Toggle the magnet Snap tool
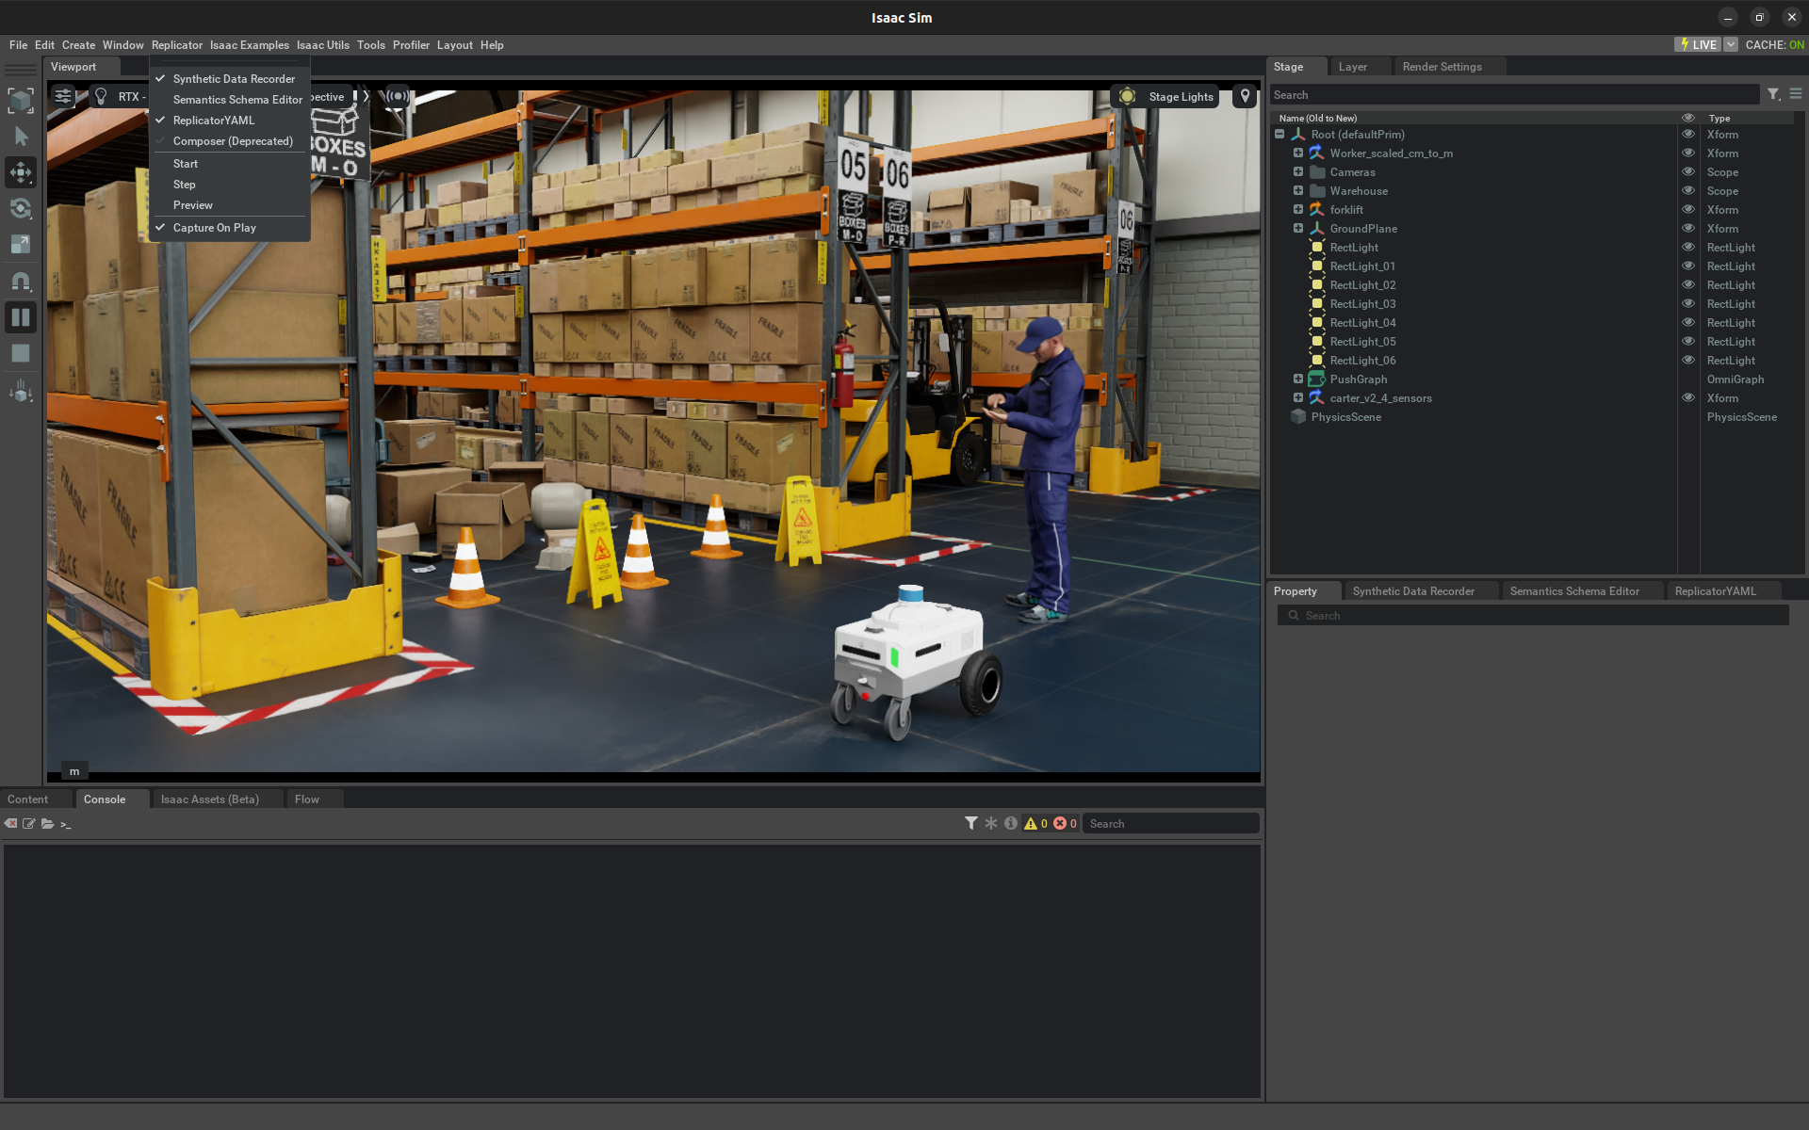The image size is (1809, 1130). click(x=21, y=281)
